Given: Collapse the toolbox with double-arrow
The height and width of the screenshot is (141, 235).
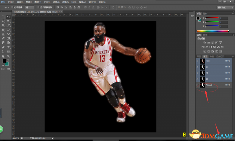Looking at the screenshot, I should pyautogui.click(x=1, y=11).
